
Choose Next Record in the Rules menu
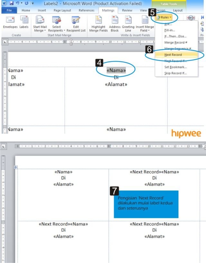point(176,55)
